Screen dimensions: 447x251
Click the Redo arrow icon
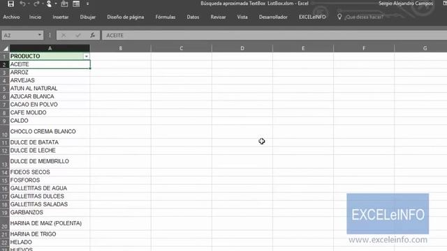[36, 3]
